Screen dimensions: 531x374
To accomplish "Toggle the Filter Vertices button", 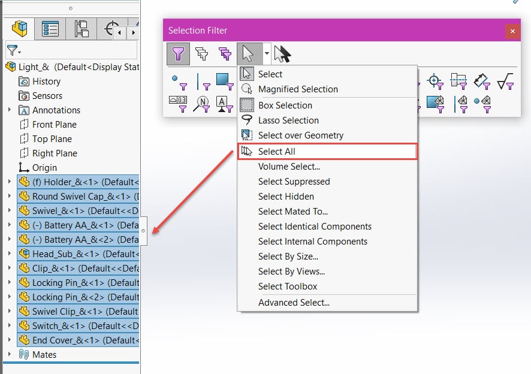I will point(179,82).
